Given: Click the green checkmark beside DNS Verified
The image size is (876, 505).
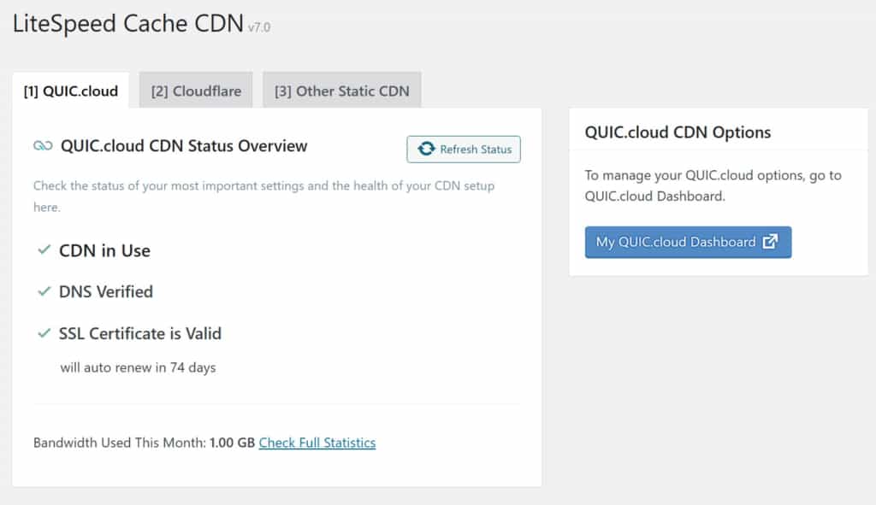Looking at the screenshot, I should 43,291.
